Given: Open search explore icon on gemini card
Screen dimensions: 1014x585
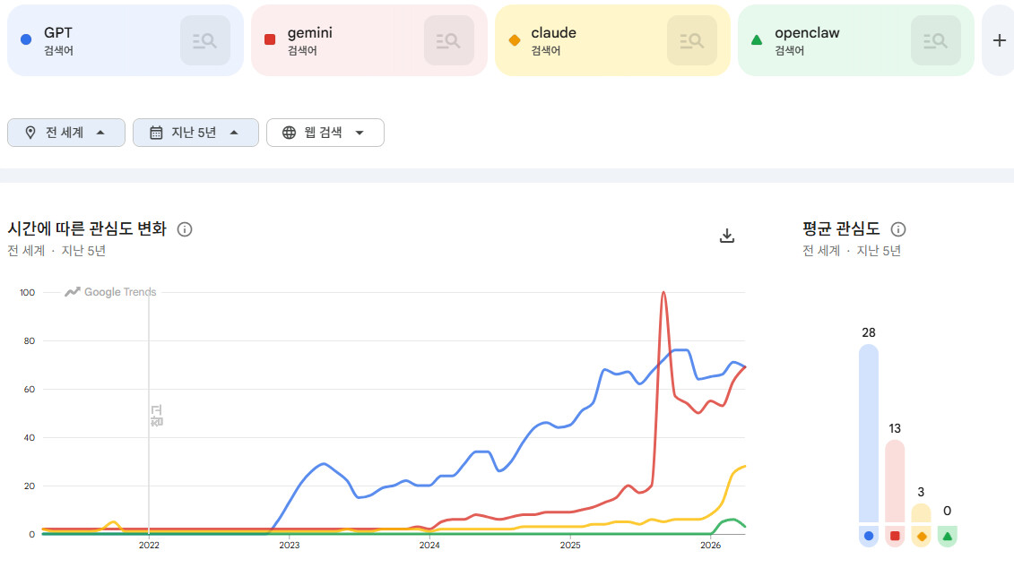Looking at the screenshot, I should pos(449,40).
